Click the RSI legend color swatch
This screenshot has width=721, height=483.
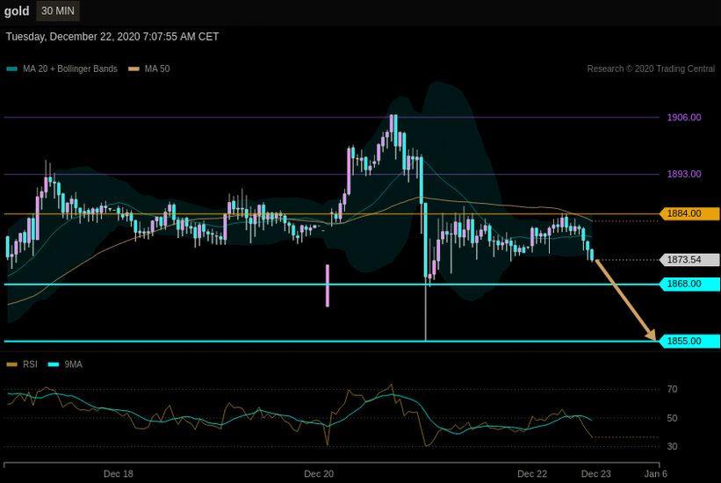pos(12,364)
